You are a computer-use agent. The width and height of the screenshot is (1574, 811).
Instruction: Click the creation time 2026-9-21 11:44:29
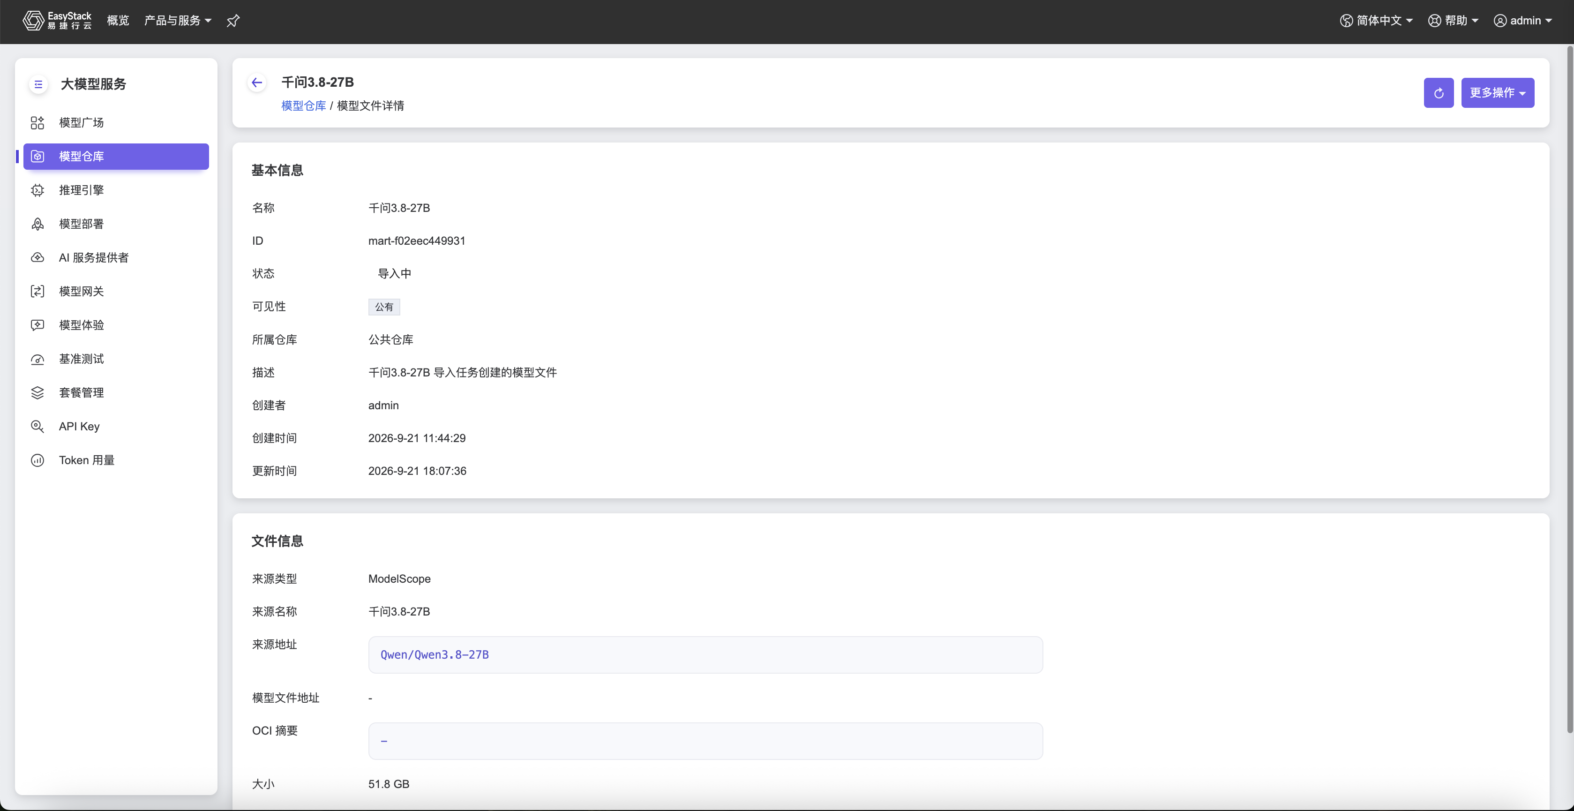pos(417,438)
